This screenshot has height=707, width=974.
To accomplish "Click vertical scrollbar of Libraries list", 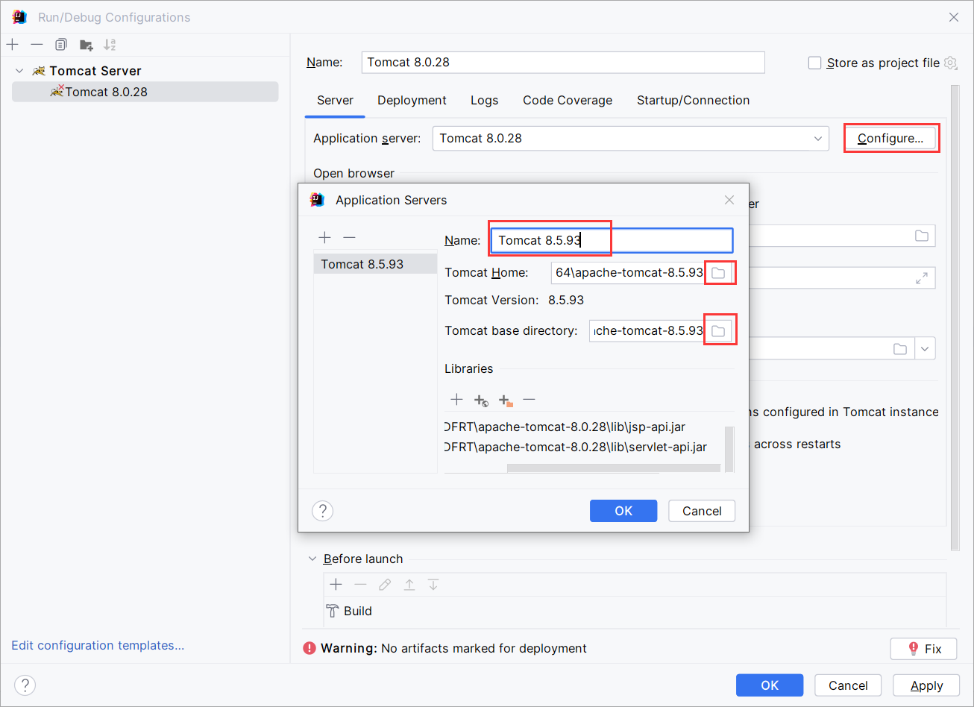I will 729,447.
